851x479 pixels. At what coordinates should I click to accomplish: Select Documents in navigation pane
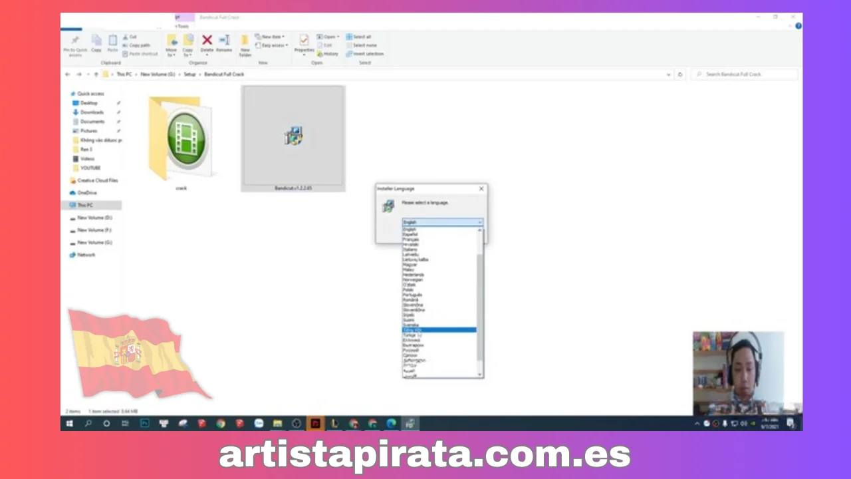pyautogui.click(x=92, y=122)
